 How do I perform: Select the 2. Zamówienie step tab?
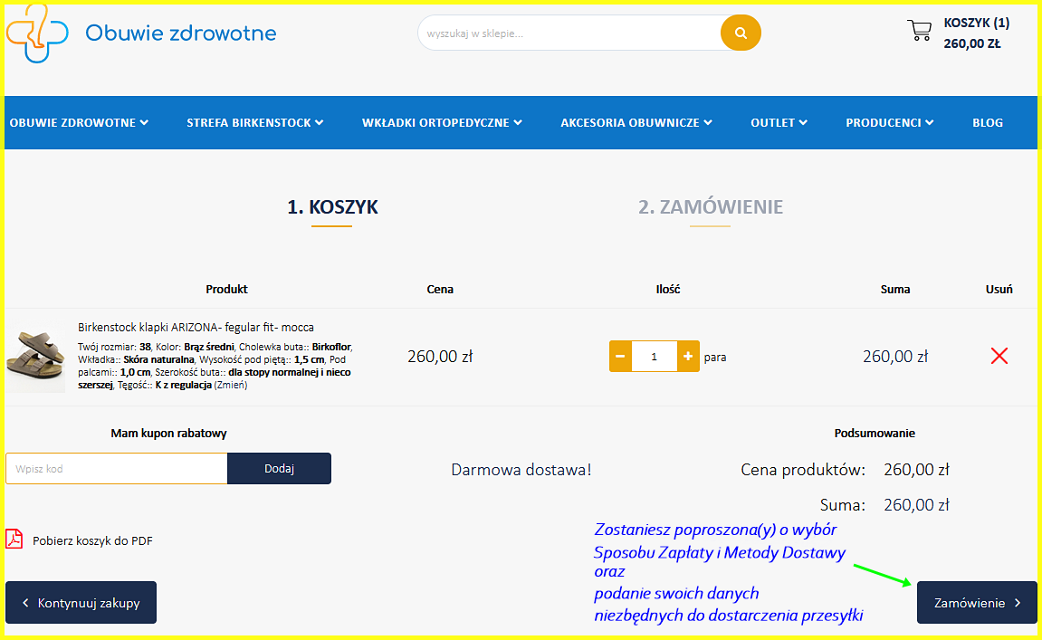point(711,207)
